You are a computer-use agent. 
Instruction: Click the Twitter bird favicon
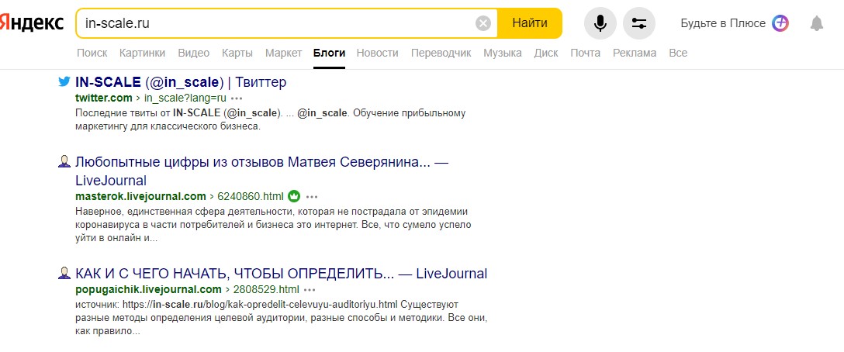[64, 82]
